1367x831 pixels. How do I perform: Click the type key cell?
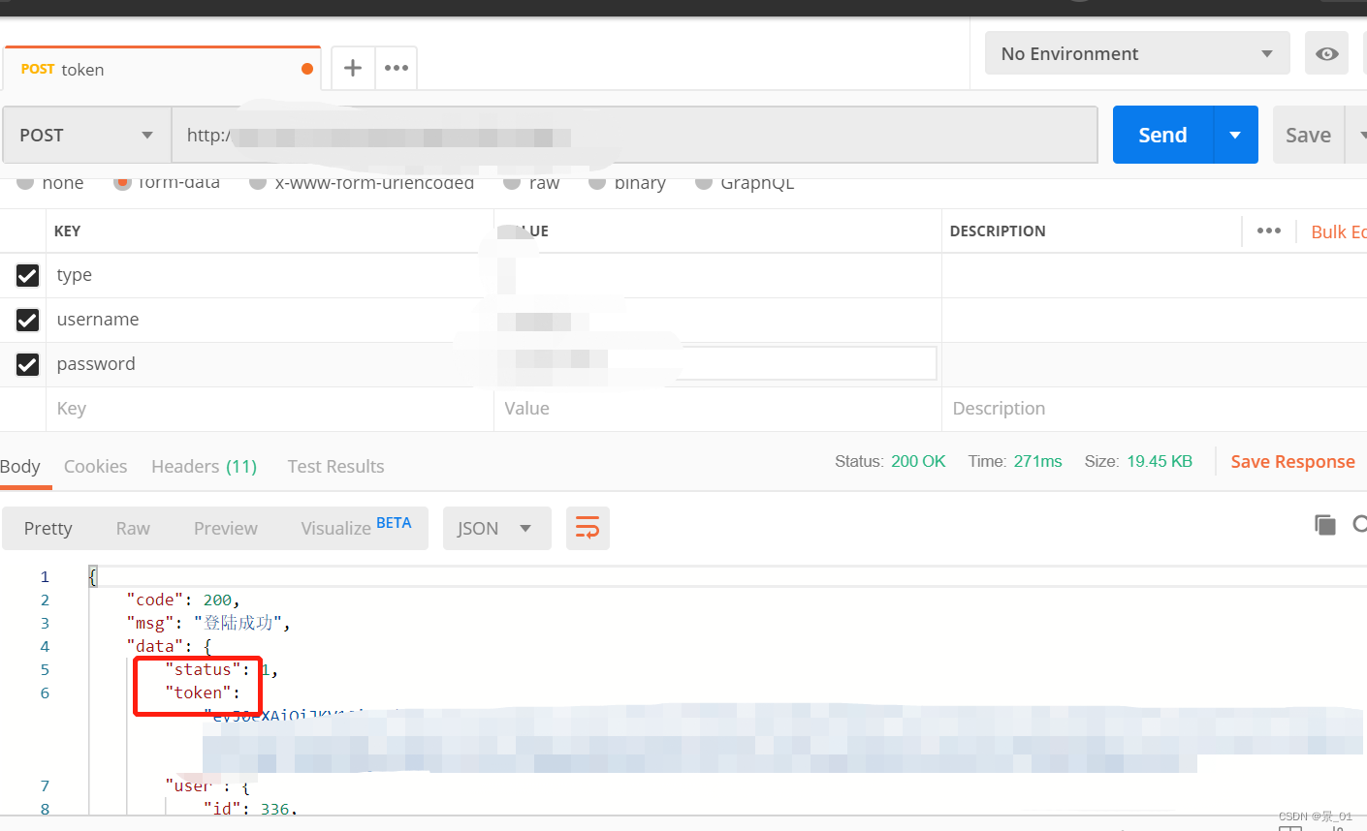(270, 275)
